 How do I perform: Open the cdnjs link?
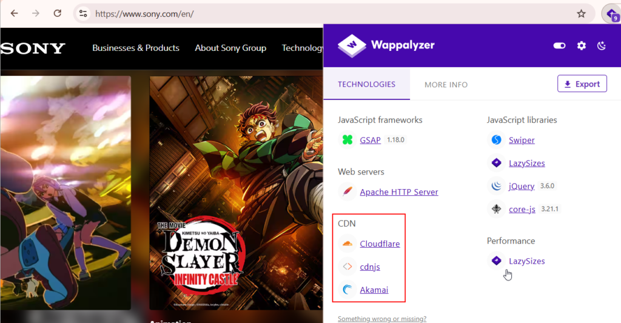[369, 267]
